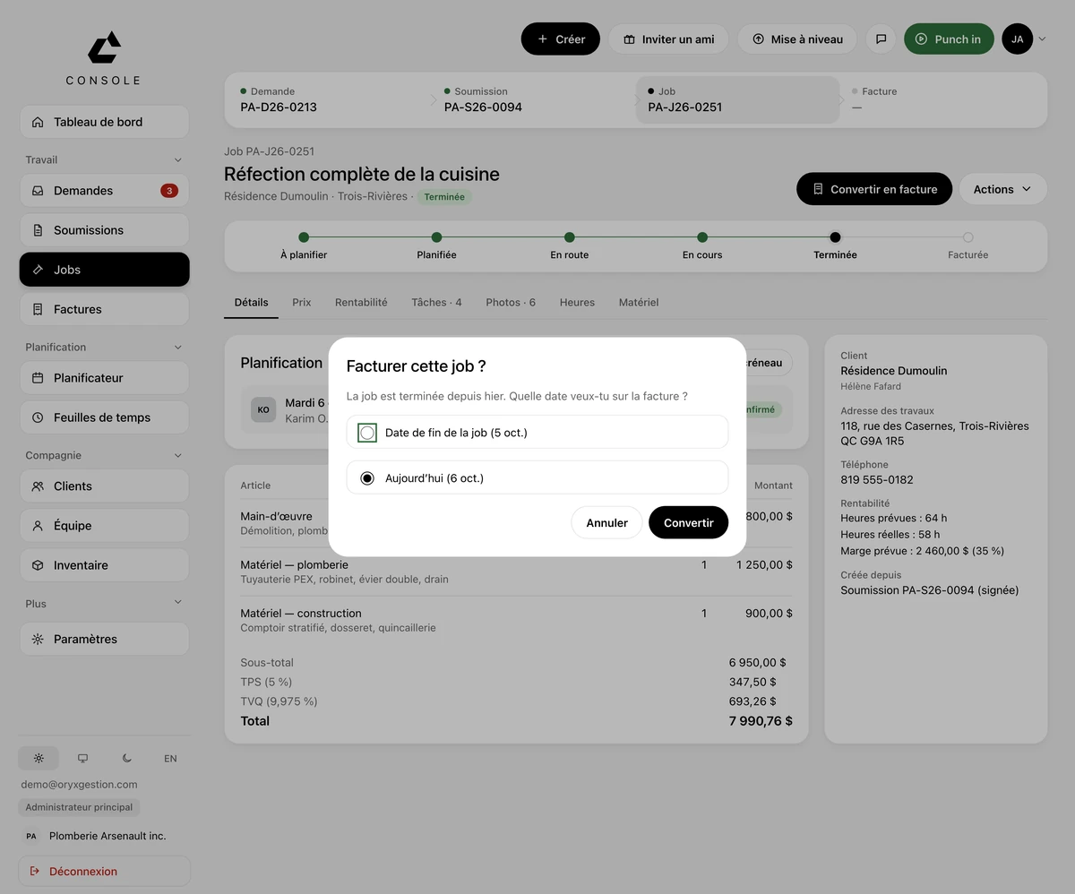Click Soumission PA-S26-0094 (signée) text
The image size is (1075, 894).
point(930,590)
